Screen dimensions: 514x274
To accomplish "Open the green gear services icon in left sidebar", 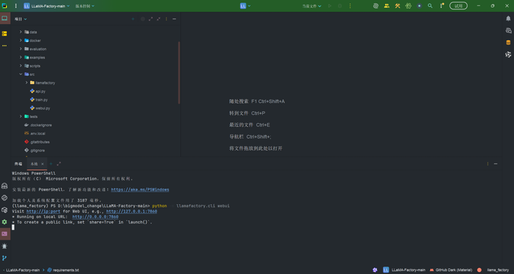I will click(x=4, y=222).
